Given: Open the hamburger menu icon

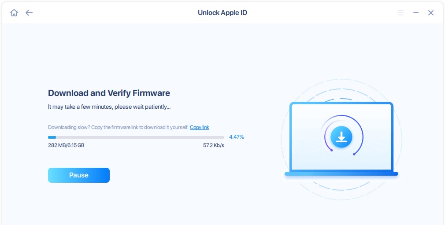Looking at the screenshot, I should click(401, 13).
